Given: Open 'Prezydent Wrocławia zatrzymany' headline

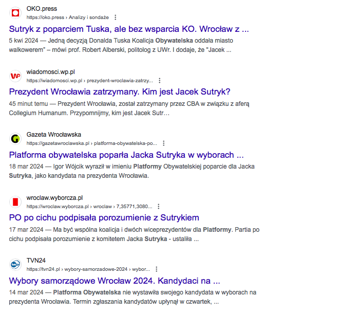Looking at the screenshot, I should click(120, 92).
